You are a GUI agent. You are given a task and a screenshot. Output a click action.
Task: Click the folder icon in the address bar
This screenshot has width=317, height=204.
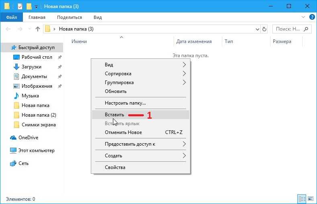[x=47, y=29]
